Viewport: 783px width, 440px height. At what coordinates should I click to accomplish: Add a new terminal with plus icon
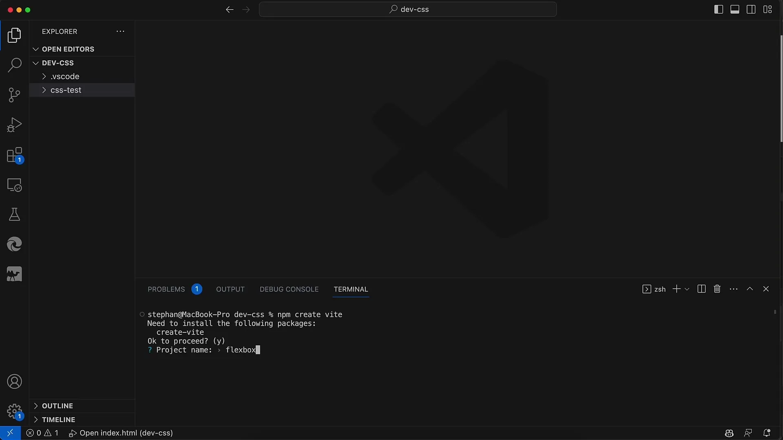click(677, 289)
